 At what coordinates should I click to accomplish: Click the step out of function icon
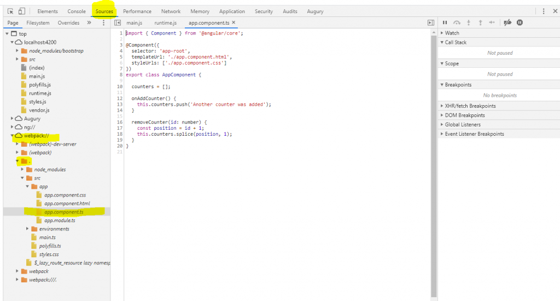click(480, 22)
